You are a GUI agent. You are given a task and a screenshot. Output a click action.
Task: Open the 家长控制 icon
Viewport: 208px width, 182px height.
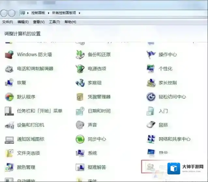(x=151, y=83)
